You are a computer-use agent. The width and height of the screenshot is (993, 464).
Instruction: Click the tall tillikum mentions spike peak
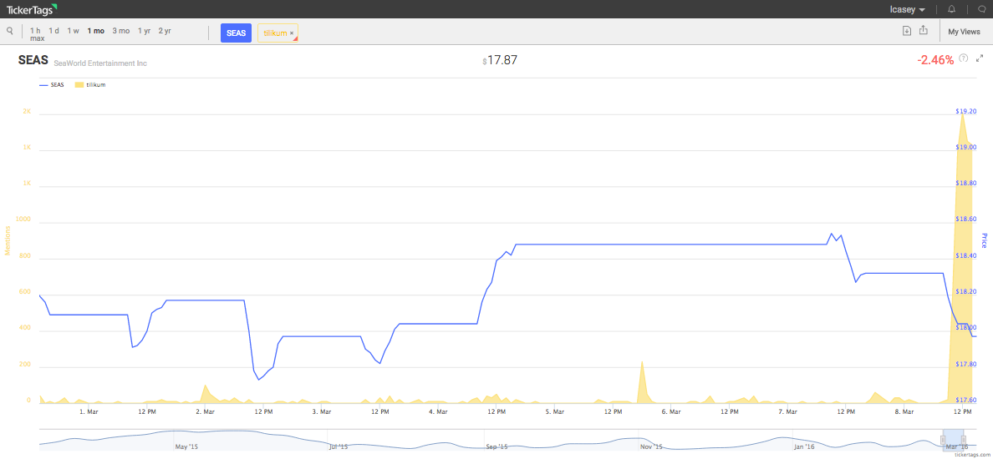pos(963,114)
